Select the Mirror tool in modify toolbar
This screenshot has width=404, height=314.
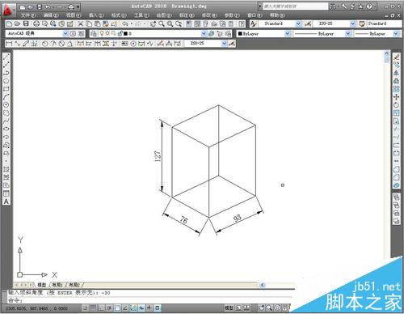click(x=396, y=73)
